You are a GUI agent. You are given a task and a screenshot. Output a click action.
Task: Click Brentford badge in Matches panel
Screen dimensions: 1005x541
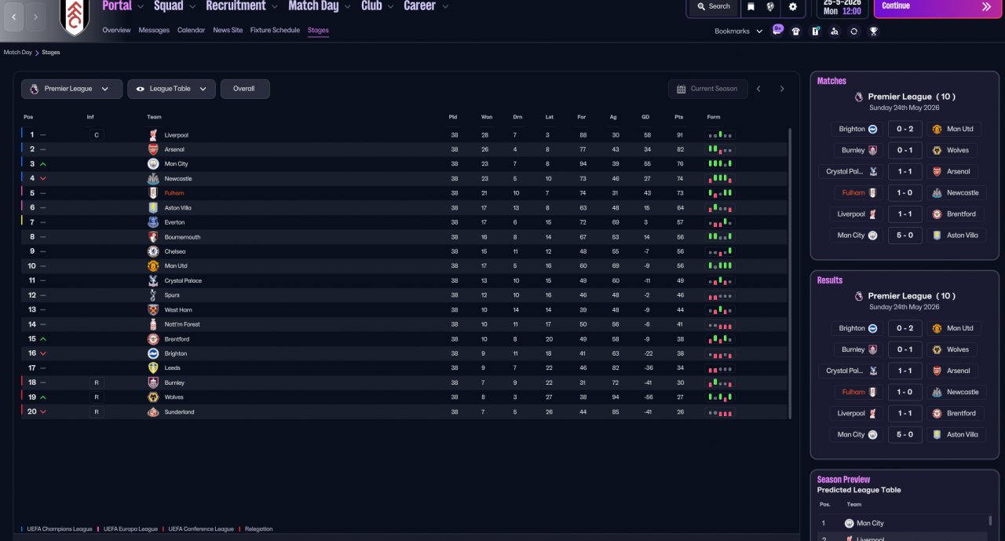click(x=937, y=214)
